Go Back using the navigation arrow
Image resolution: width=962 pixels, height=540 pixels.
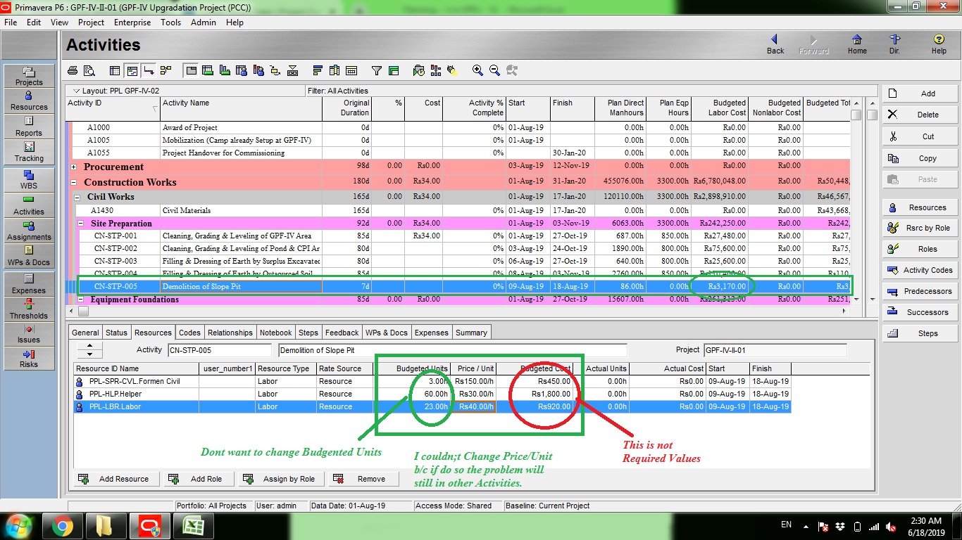[775, 44]
